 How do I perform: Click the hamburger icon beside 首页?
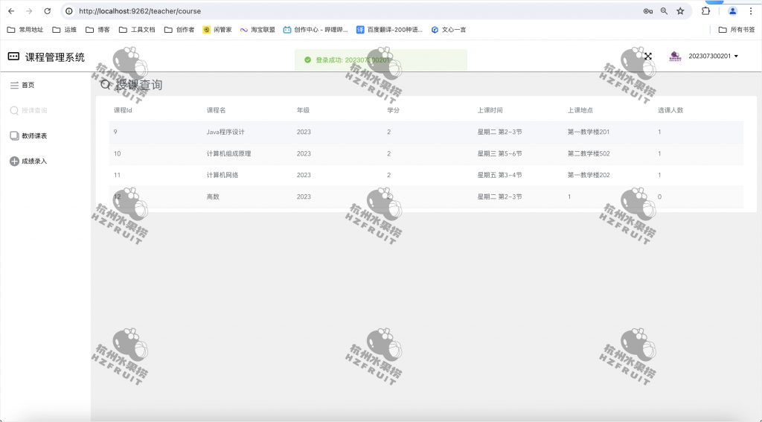click(14, 85)
